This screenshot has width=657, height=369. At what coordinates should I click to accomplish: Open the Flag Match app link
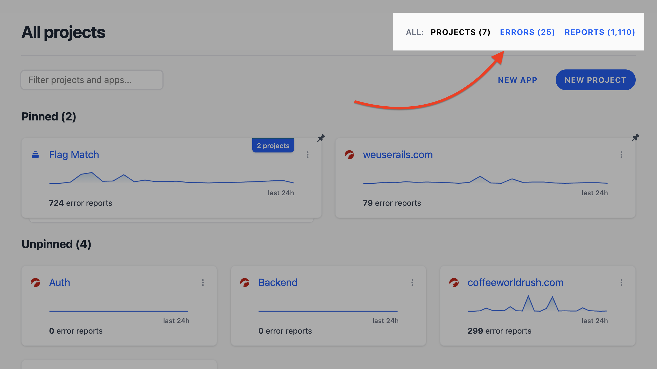[x=74, y=155]
